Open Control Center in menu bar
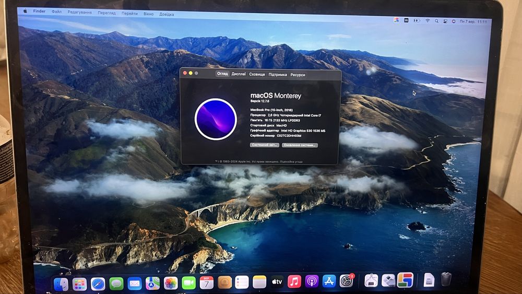522x294 pixels. coord(445,21)
